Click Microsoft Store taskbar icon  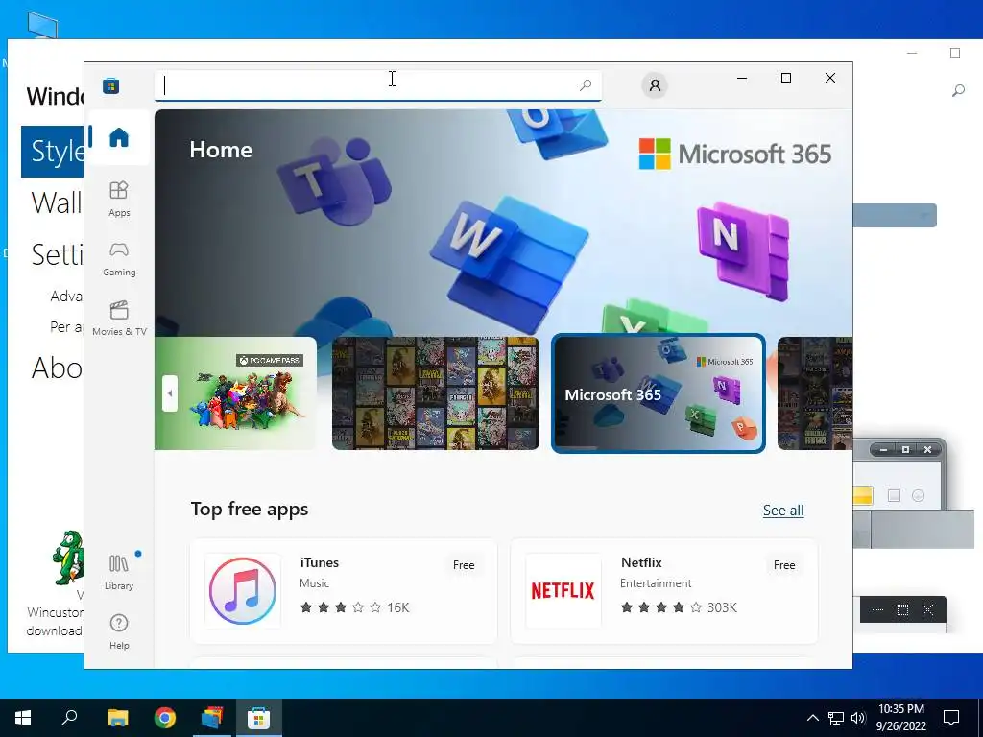258,718
